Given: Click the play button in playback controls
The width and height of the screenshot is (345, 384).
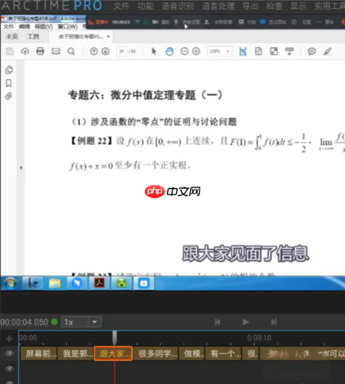Looking at the screenshot, I should click(x=245, y=322).
